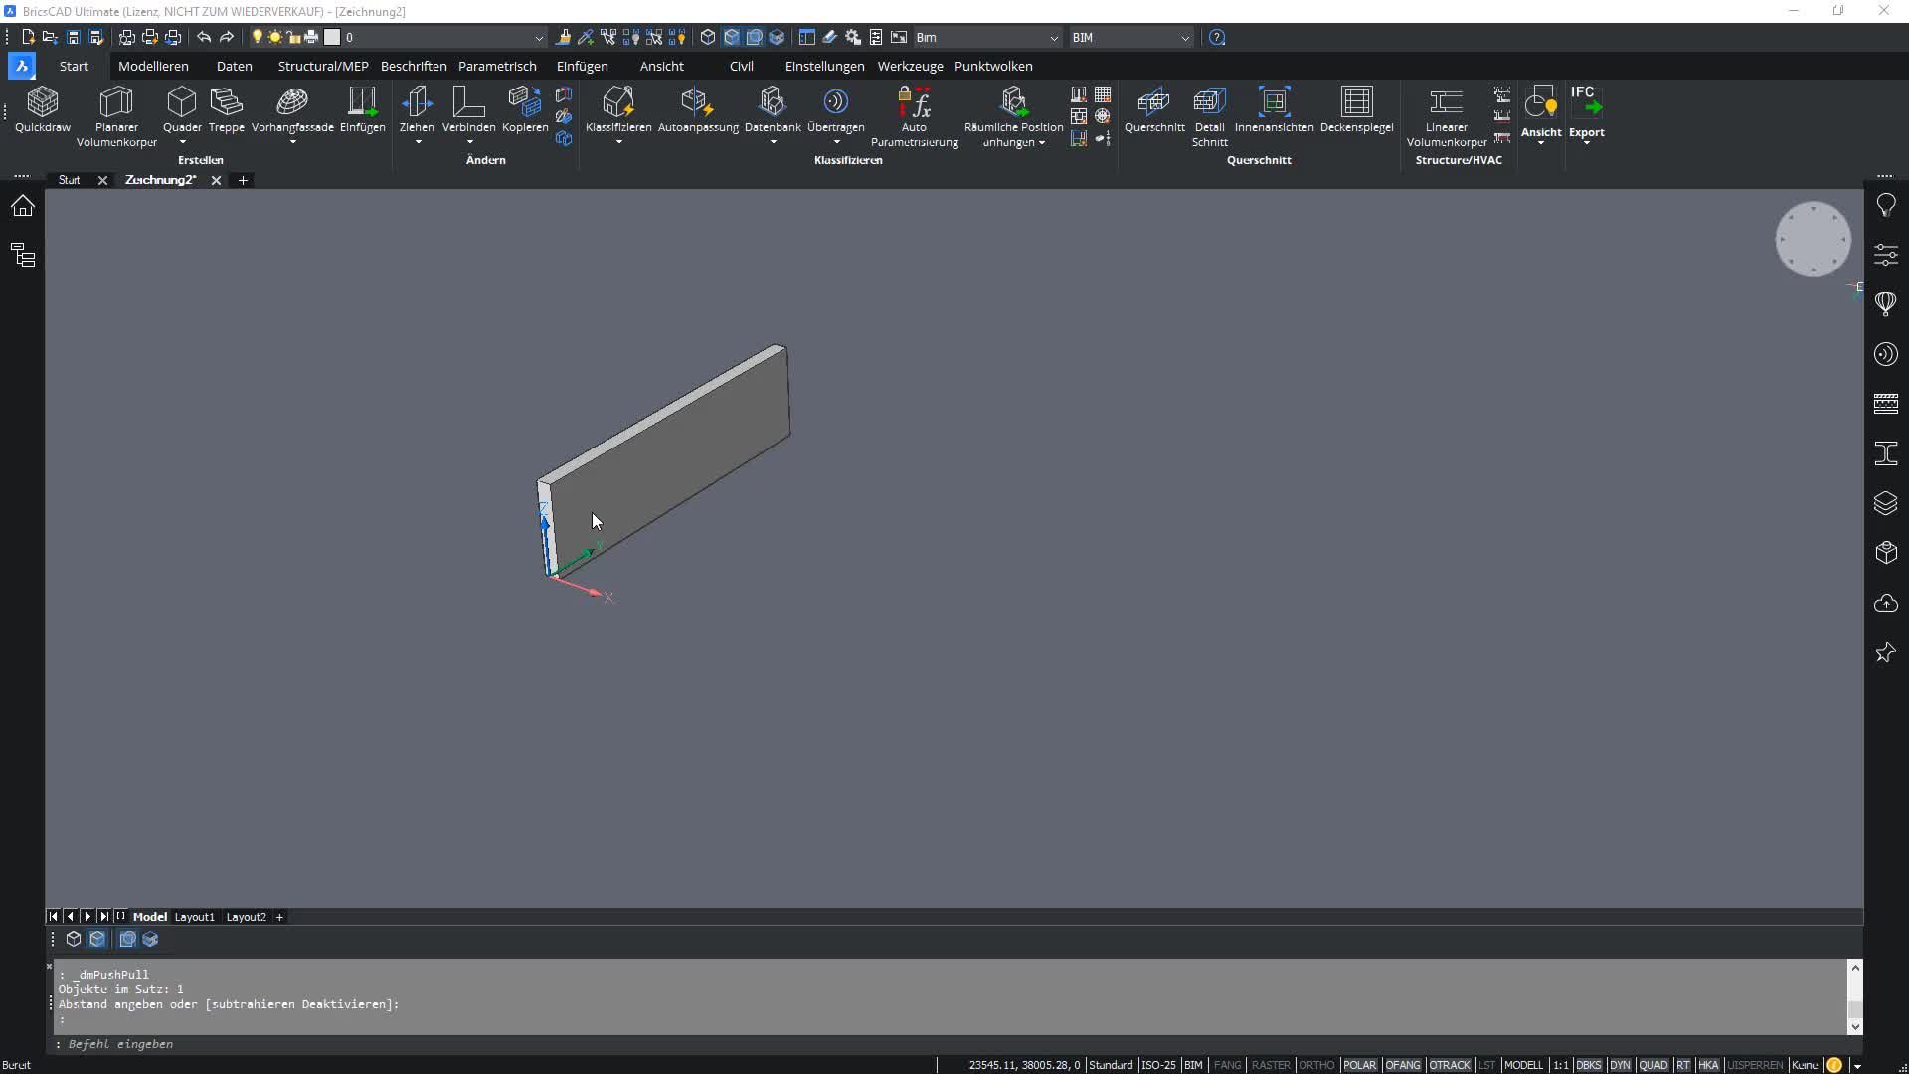Toggle DBKS in status bar

[x=1588, y=1065]
